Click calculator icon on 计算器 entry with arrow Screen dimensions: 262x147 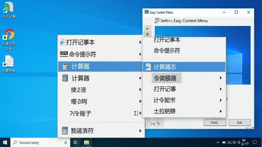click(x=65, y=78)
